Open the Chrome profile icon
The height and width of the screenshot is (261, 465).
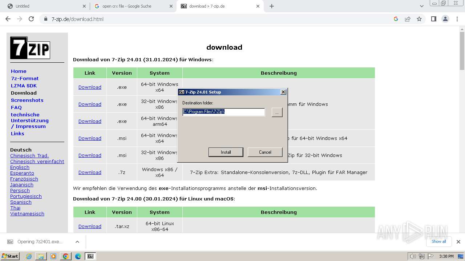pyautogui.click(x=445, y=19)
